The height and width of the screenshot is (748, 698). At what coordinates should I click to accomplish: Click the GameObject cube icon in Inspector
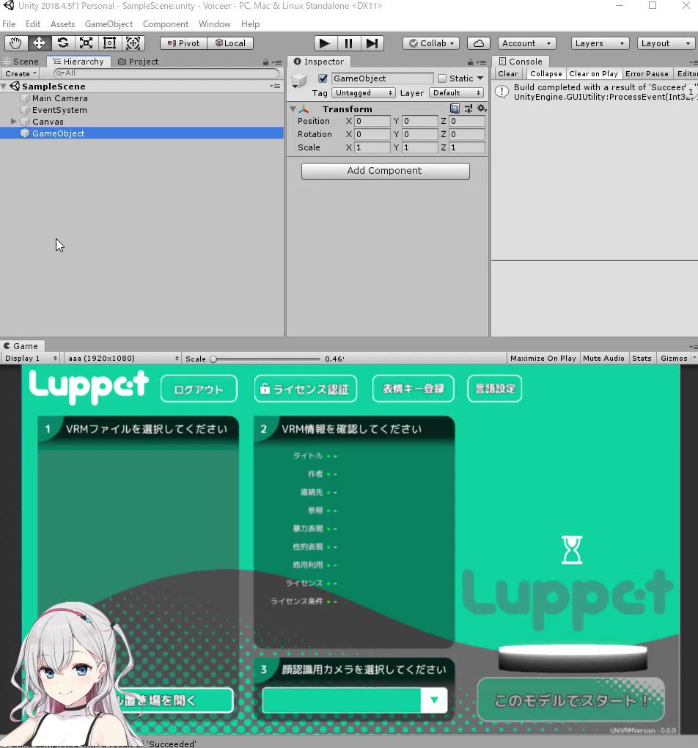click(x=299, y=80)
